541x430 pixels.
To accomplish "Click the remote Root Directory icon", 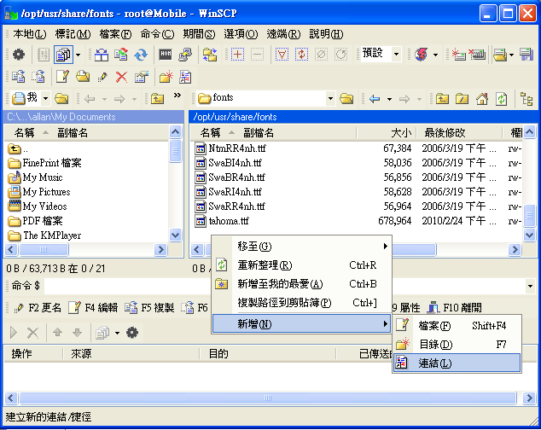I will (462, 99).
